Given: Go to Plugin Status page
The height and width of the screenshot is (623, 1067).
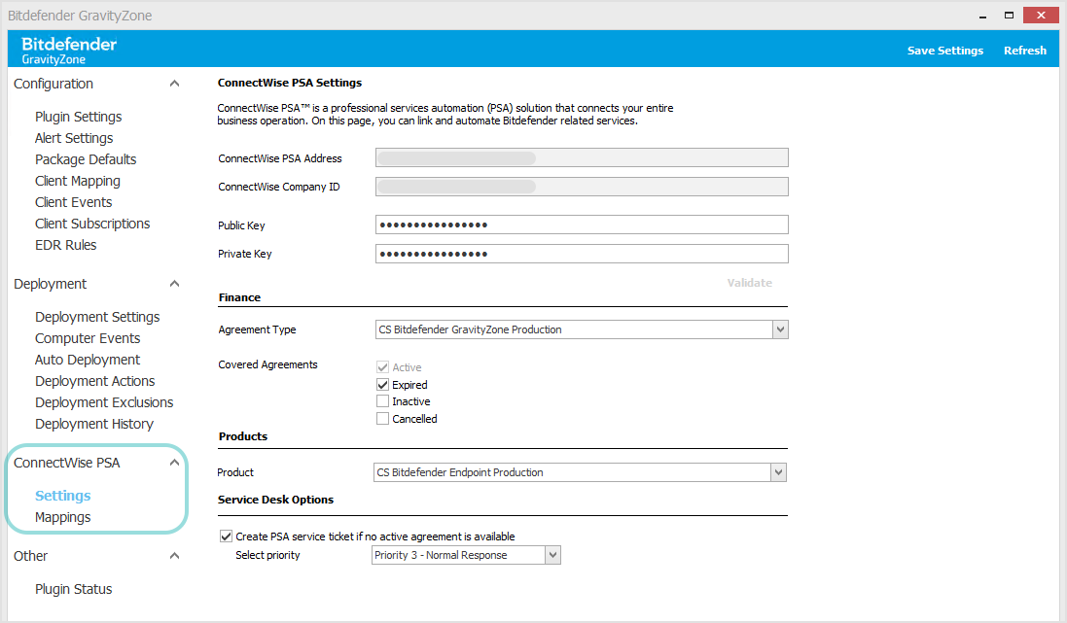Looking at the screenshot, I should click(73, 588).
